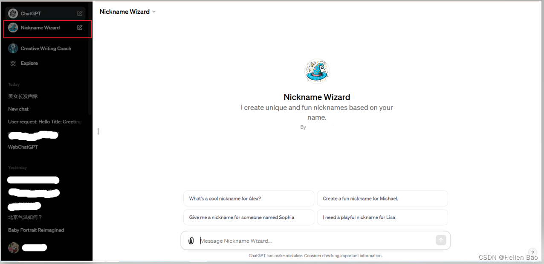Choose 'What's a cool nickname for Alex?' prompt
Viewport: 544px width, 264px height.
click(249, 198)
